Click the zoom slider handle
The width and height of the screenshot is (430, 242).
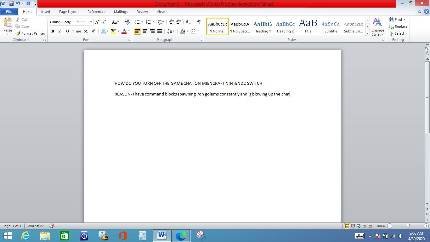click(408, 226)
